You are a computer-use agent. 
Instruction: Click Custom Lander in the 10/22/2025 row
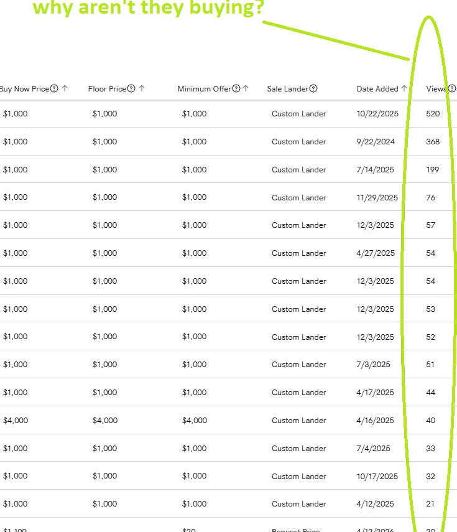tap(298, 114)
